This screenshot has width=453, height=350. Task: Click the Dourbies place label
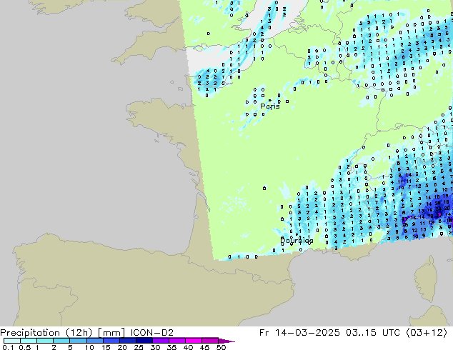point(297,240)
